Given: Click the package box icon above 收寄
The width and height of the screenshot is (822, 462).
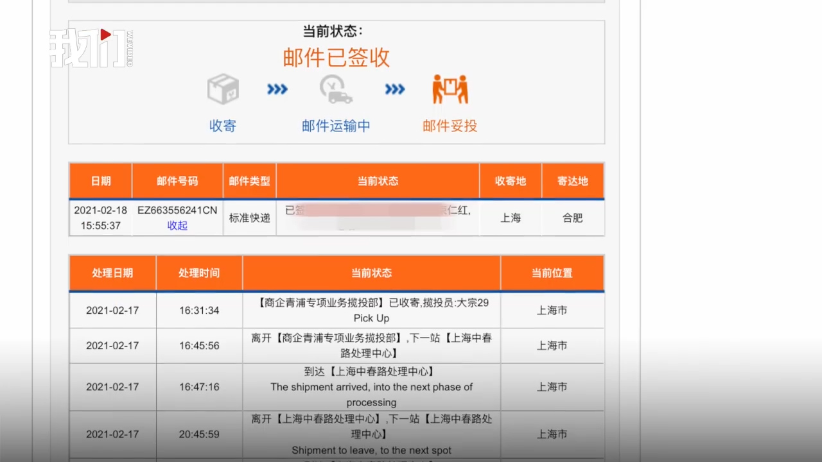Looking at the screenshot, I should click(x=223, y=89).
